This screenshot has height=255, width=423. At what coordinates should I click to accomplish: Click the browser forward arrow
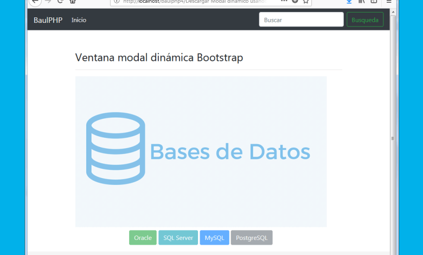[48, 1]
